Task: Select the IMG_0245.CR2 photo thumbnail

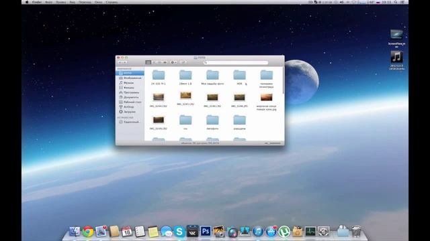Action: point(185,96)
